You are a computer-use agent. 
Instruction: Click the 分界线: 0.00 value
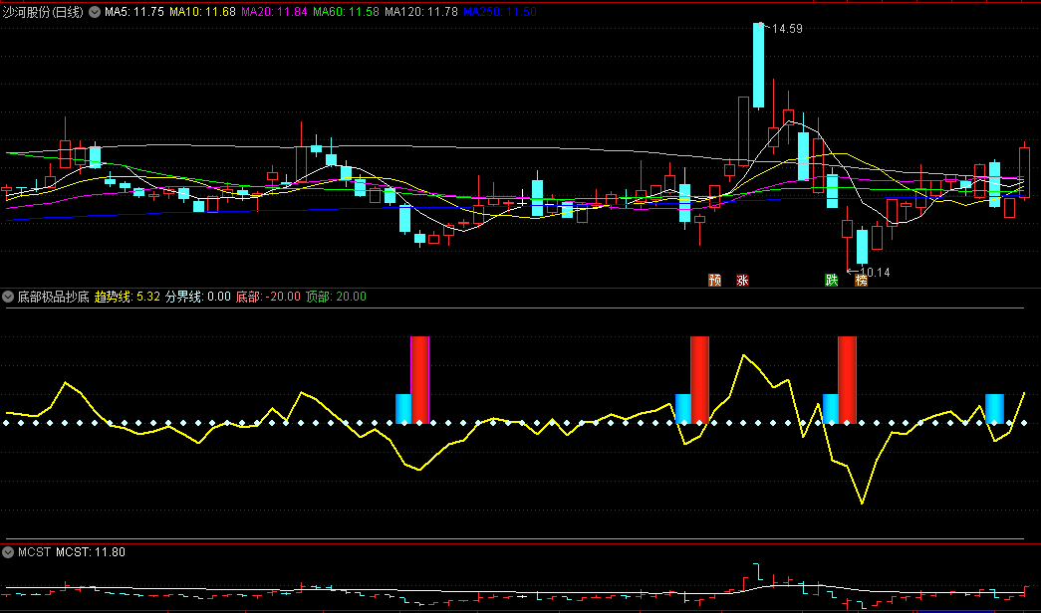[x=198, y=297]
